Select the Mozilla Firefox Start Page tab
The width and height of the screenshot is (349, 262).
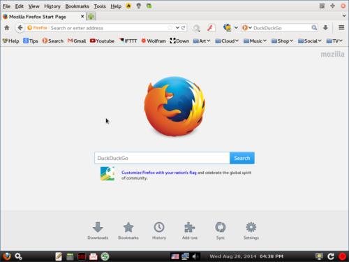[43, 17]
